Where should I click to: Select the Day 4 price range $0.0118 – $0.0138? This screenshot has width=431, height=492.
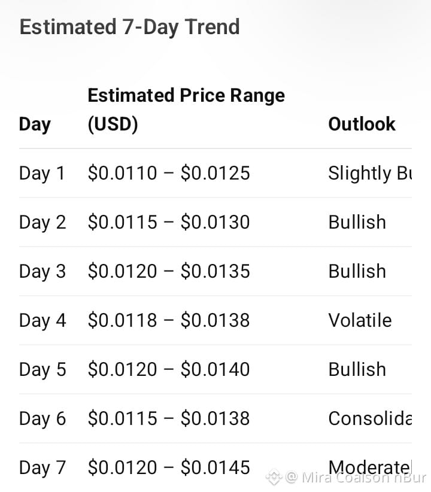click(x=169, y=320)
